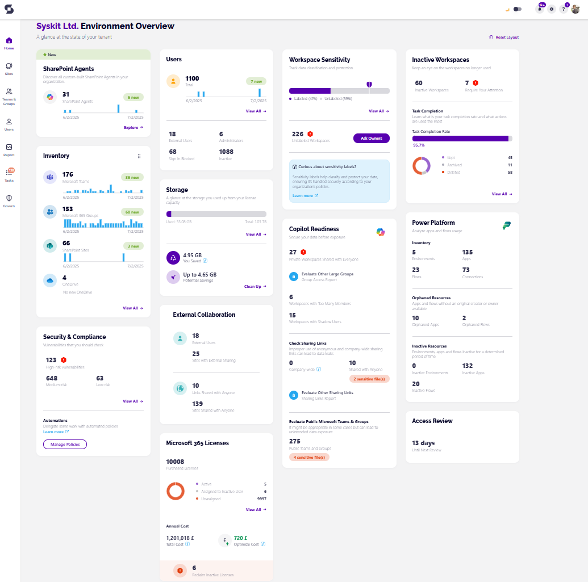Return to Home via the sidebar icon

9,41
